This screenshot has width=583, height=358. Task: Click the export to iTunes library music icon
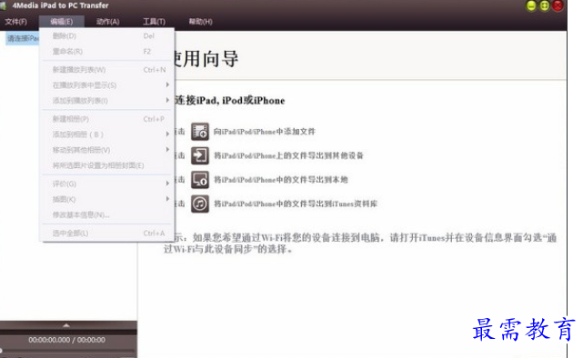(x=200, y=204)
